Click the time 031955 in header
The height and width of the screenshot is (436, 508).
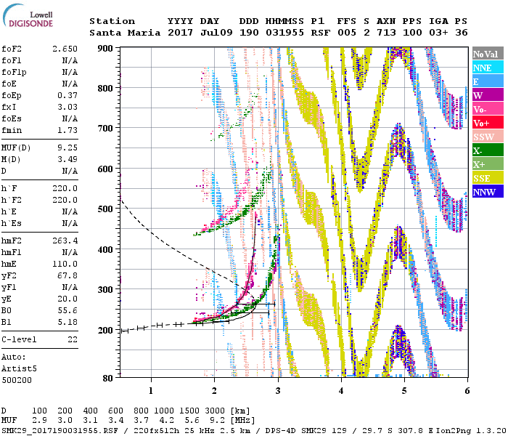tap(284, 33)
